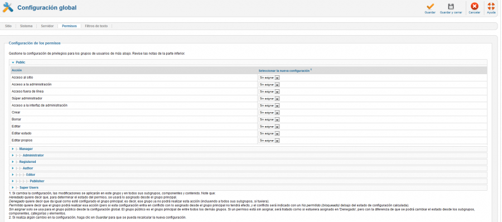Viewport: 502px width, 222px height.
Task: Open the Filtros de texto tab
Action: point(96,26)
